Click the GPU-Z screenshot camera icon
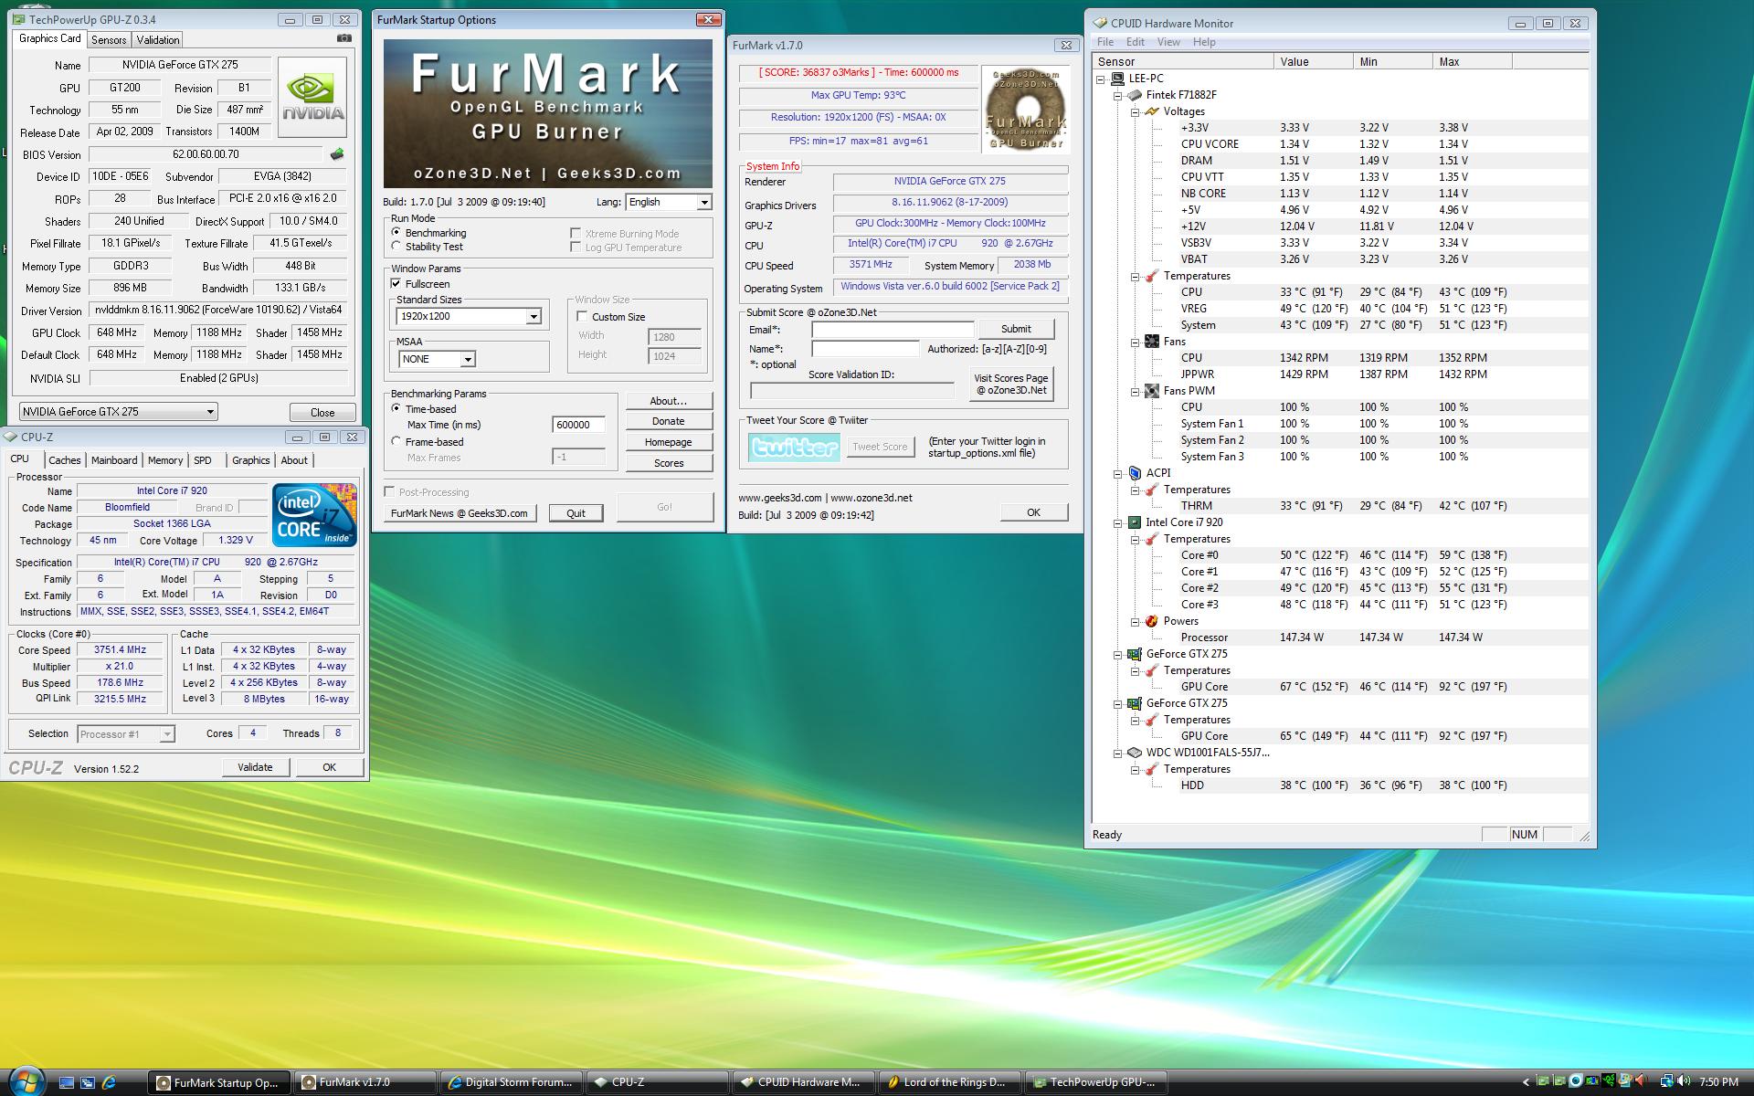This screenshot has width=1754, height=1096. click(x=343, y=38)
